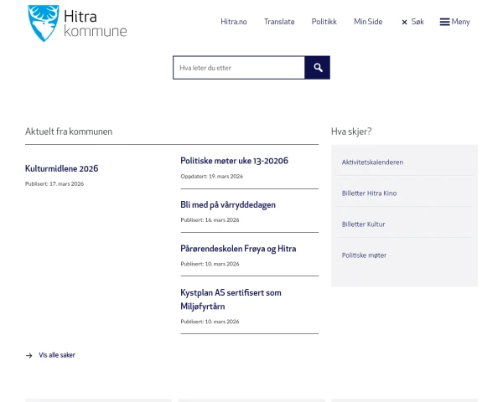Open Billetter Kultur in sidebar
Image resolution: width=503 pixels, height=402 pixels.
point(363,224)
